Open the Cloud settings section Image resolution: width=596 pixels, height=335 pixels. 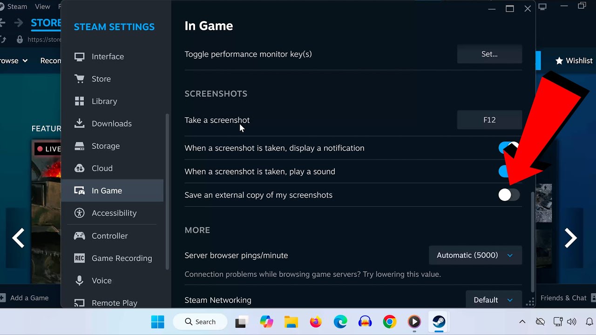tap(112, 168)
